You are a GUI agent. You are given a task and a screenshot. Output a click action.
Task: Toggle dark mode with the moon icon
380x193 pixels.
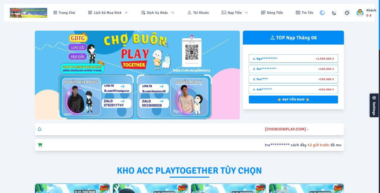(334, 13)
